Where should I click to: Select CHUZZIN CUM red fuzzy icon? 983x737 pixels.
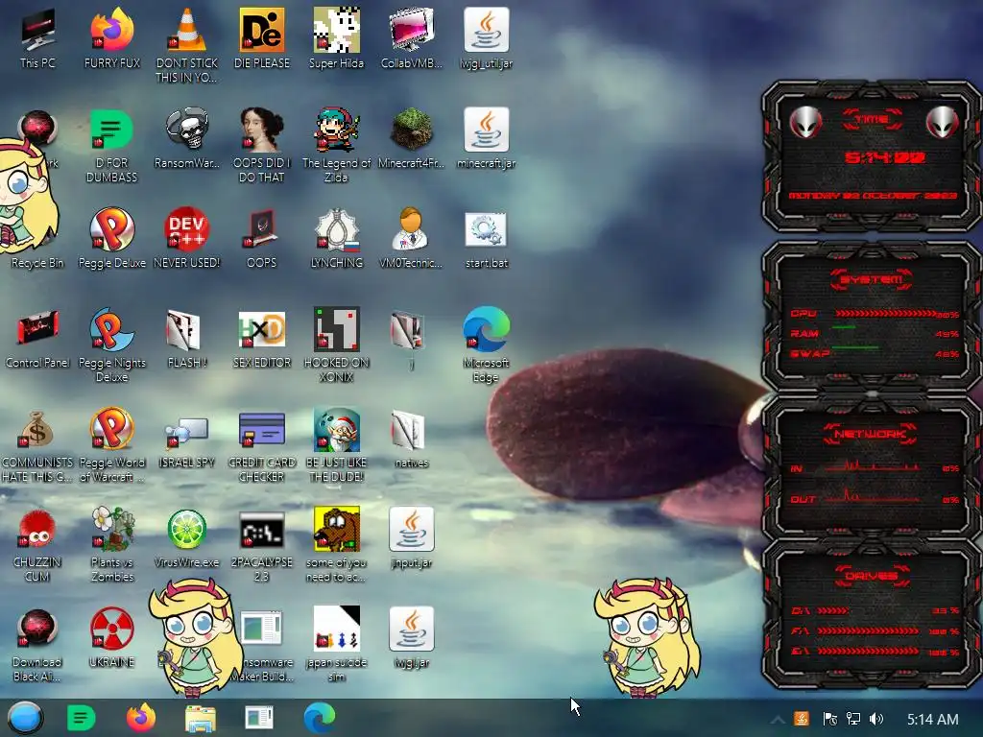pyautogui.click(x=37, y=544)
